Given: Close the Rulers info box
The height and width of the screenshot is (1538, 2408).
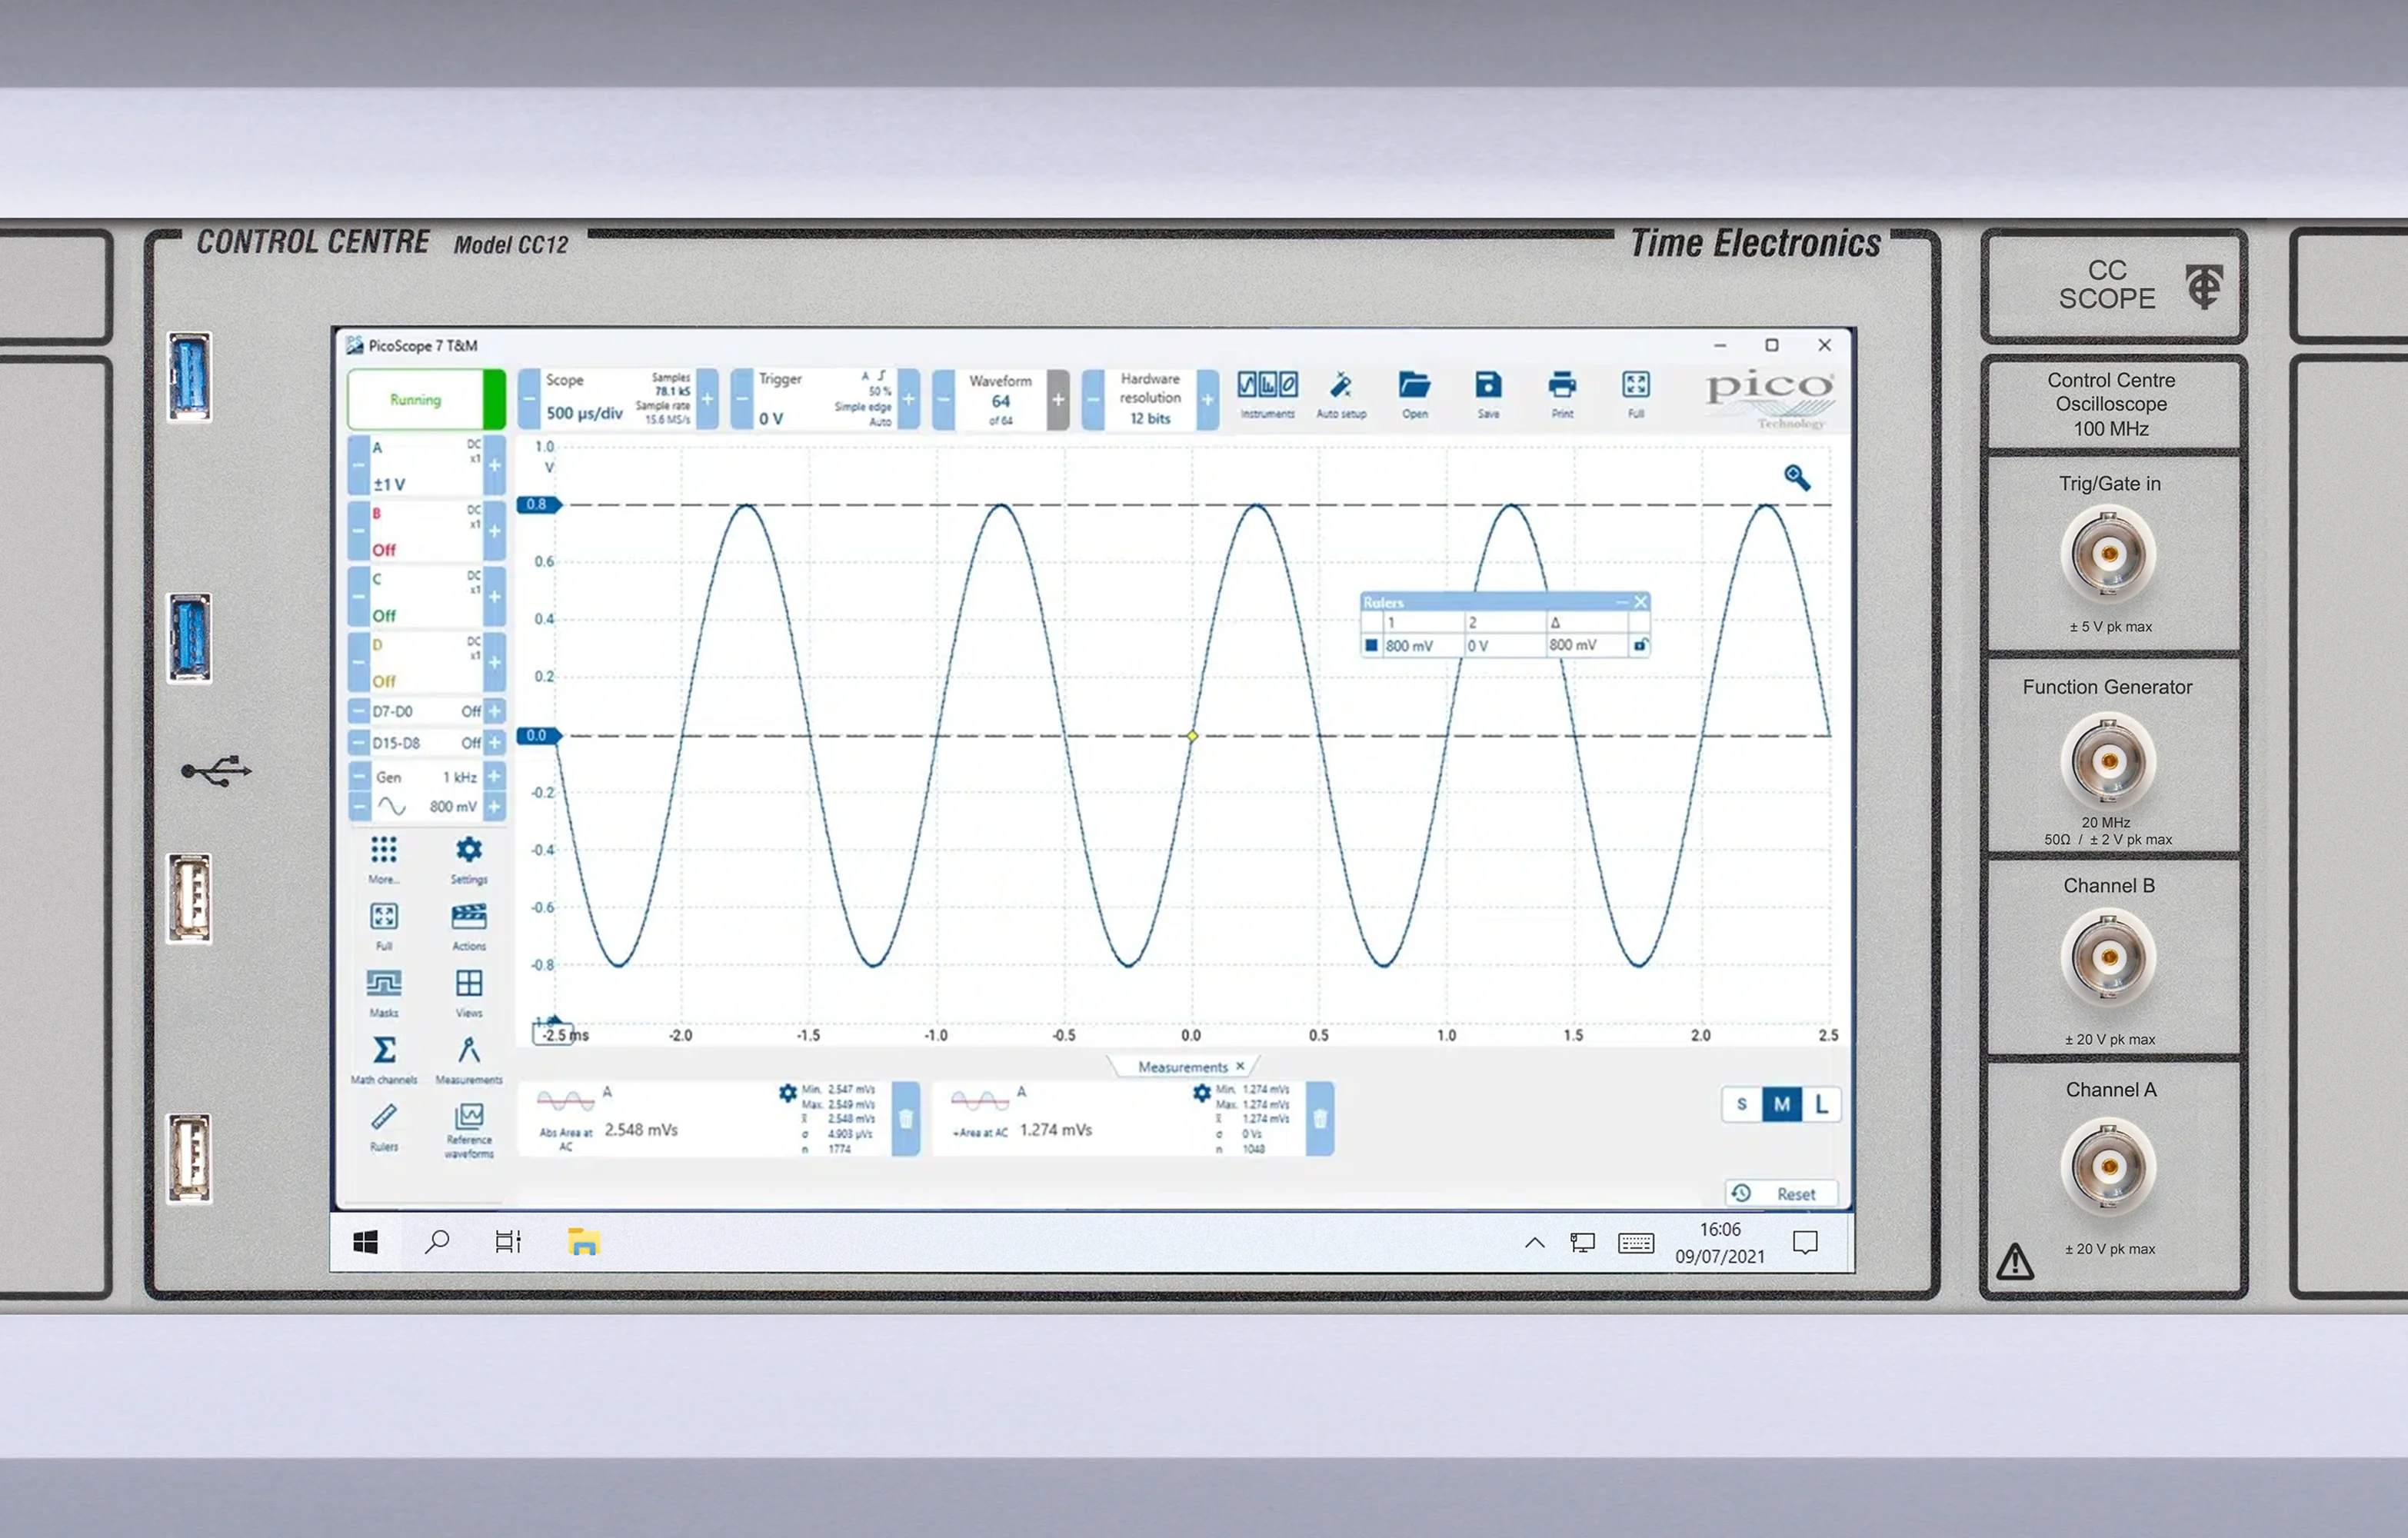Looking at the screenshot, I should point(1640,601).
